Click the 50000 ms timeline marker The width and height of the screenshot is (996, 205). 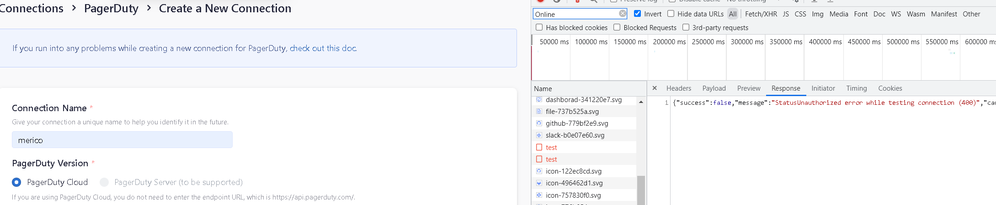pos(554,41)
